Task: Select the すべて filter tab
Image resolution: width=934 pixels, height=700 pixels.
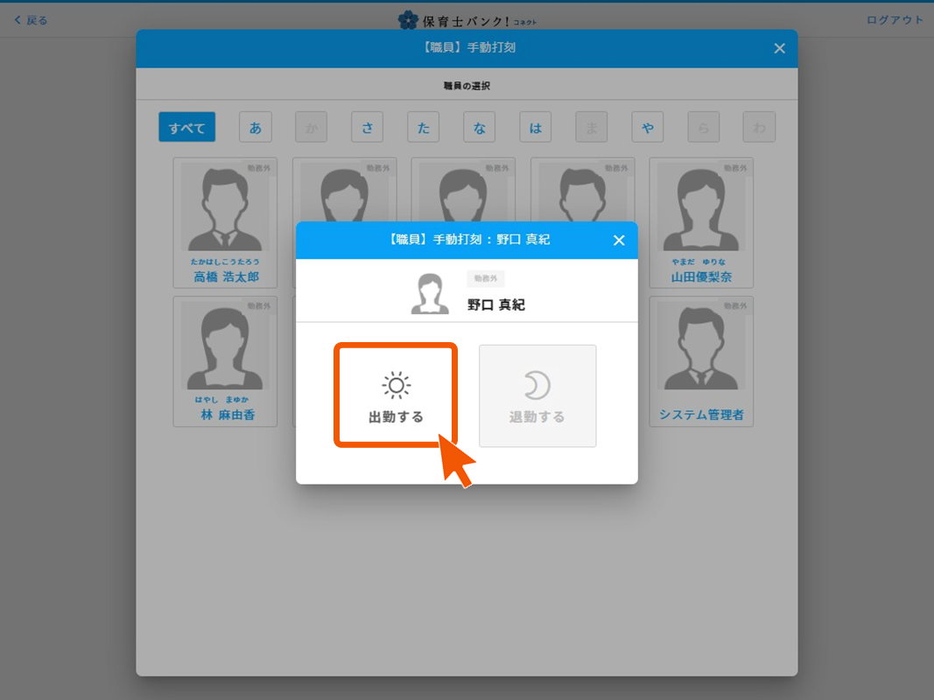Action: pyautogui.click(x=186, y=128)
